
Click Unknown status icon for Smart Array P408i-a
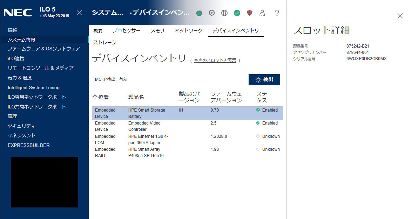[x=258, y=149]
